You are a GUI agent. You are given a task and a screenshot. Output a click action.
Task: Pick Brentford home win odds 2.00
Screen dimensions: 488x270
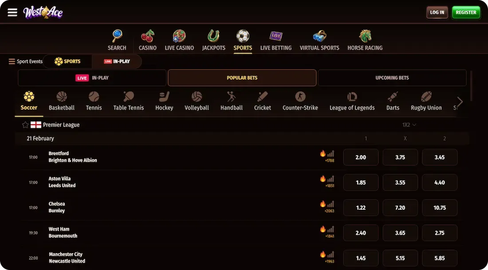pos(361,157)
